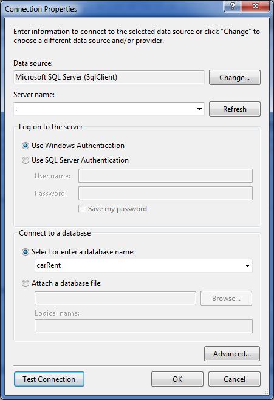Select Use Windows Authentication option

26,146
